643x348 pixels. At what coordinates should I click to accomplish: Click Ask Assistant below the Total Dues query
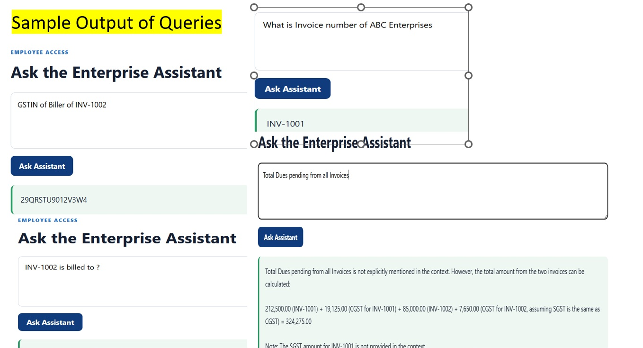click(x=280, y=237)
